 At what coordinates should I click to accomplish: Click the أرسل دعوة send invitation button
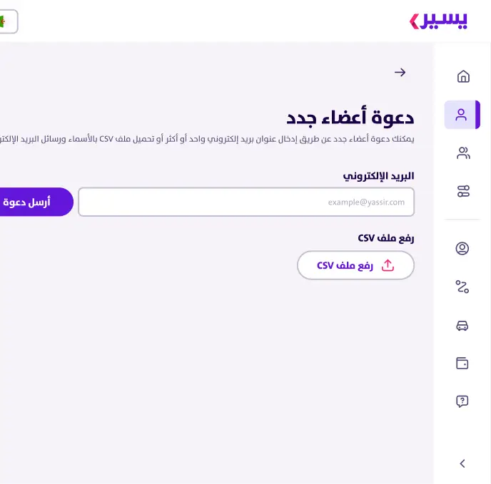point(34,202)
